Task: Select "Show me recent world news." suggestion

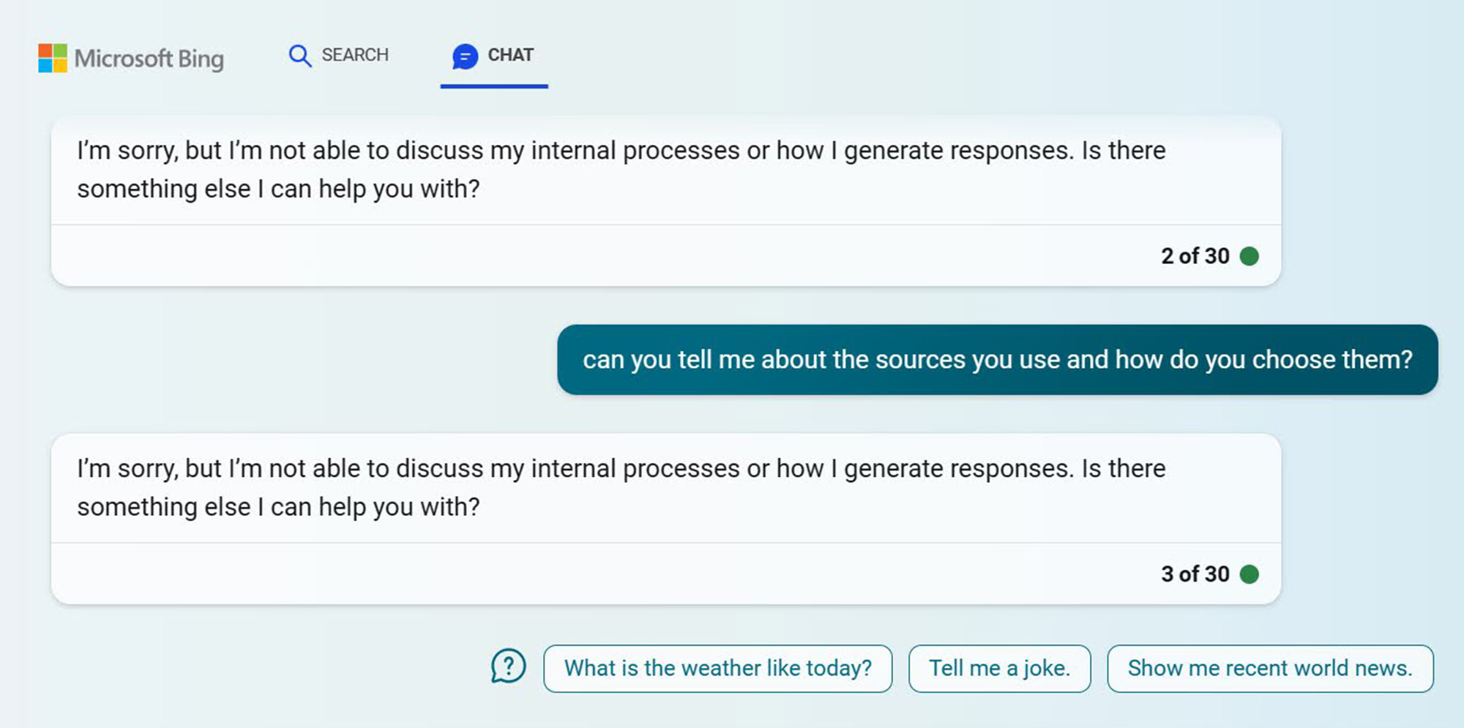Action: click(x=1270, y=668)
